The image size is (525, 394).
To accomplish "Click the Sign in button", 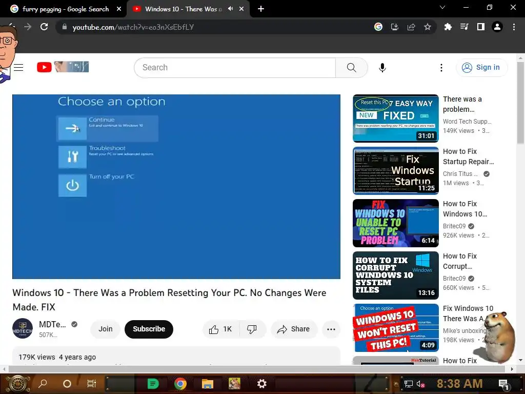I will pos(481,67).
